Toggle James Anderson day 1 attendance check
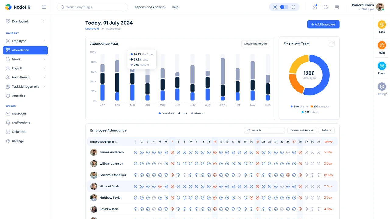Screen dimensions: 390x219 point(136,152)
